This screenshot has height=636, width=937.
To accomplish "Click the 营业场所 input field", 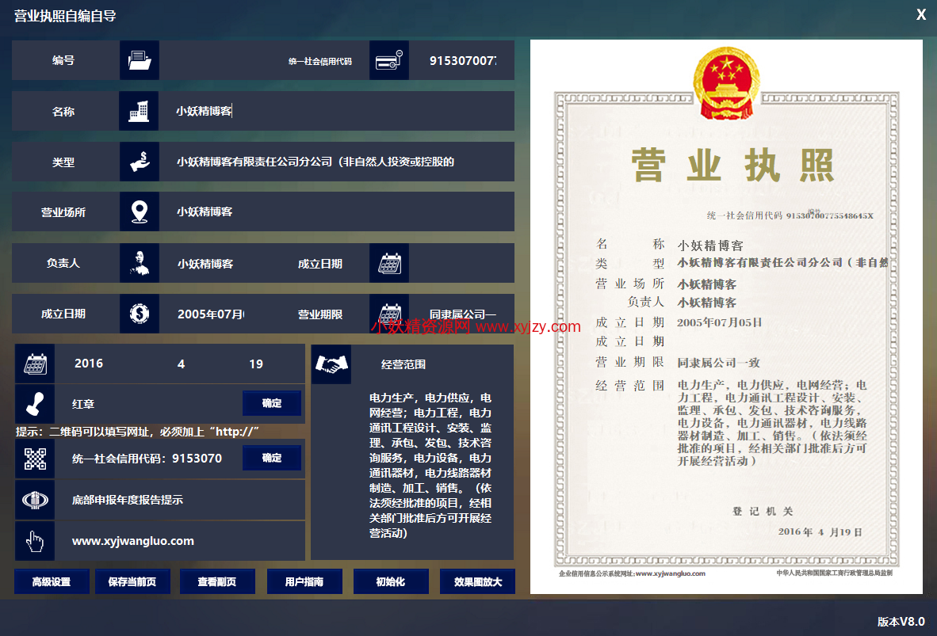I will pos(336,211).
